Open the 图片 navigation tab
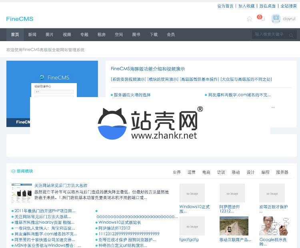Screen dimensions: 300x248 50,35
